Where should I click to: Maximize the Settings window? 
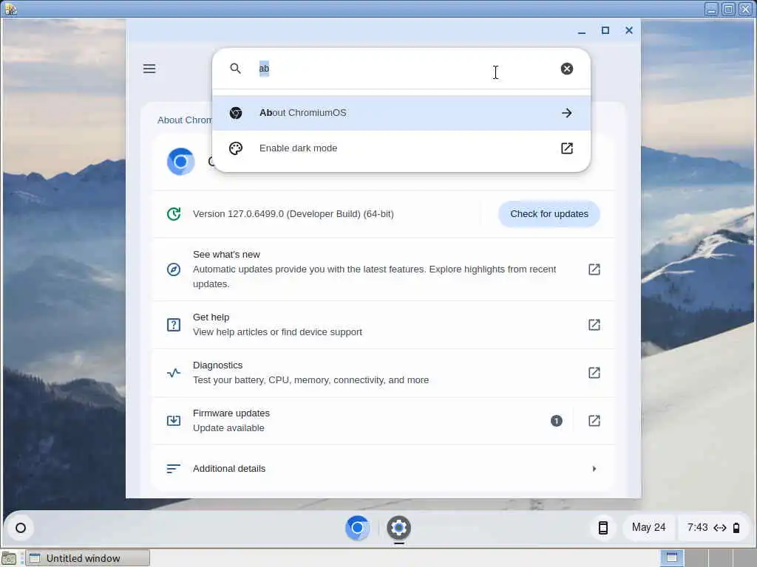(605, 30)
